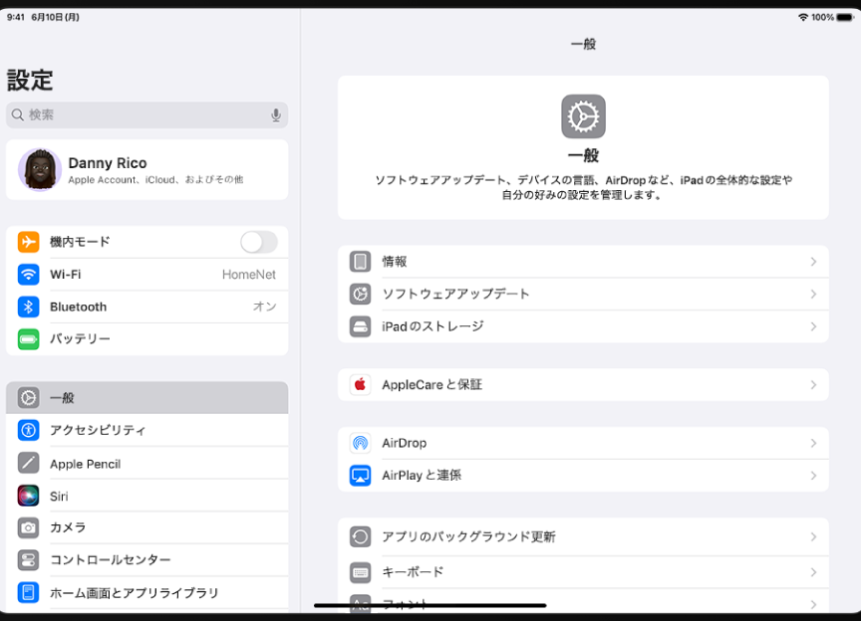Viewport: 861px width, 621px height.
Task: Select カメラ label in the sidebar
Action: (x=68, y=527)
